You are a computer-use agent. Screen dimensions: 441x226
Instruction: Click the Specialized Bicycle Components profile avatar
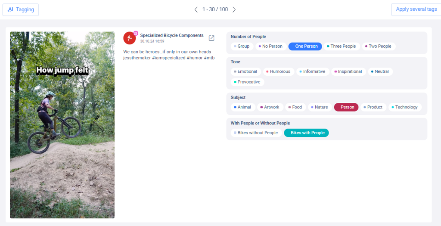click(x=130, y=38)
